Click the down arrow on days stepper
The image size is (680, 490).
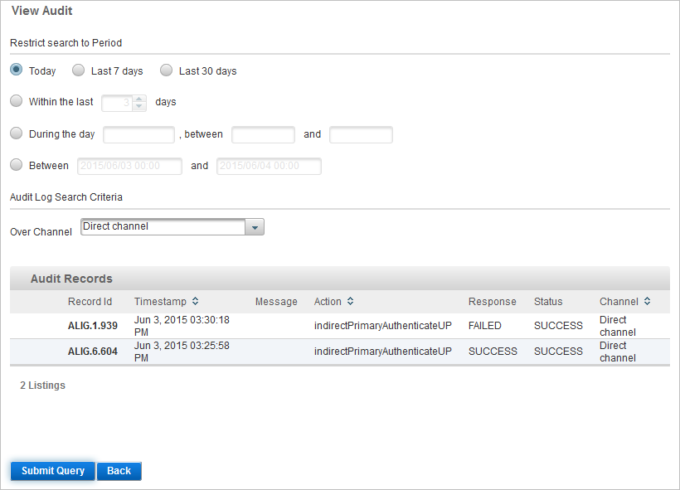click(x=140, y=105)
